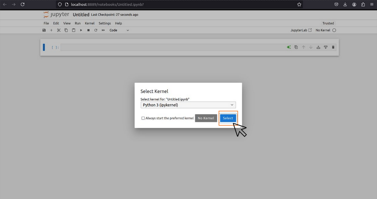377x199 pixels.
Task: Open the Settings menu
Action: 105,23
